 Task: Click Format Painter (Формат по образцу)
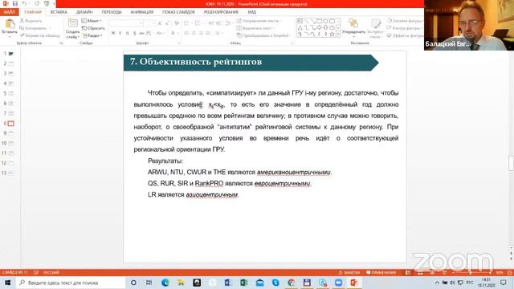tap(40, 35)
